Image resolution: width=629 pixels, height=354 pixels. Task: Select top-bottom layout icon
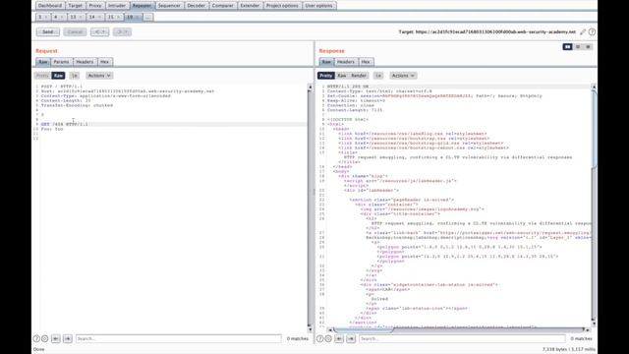click(578, 47)
